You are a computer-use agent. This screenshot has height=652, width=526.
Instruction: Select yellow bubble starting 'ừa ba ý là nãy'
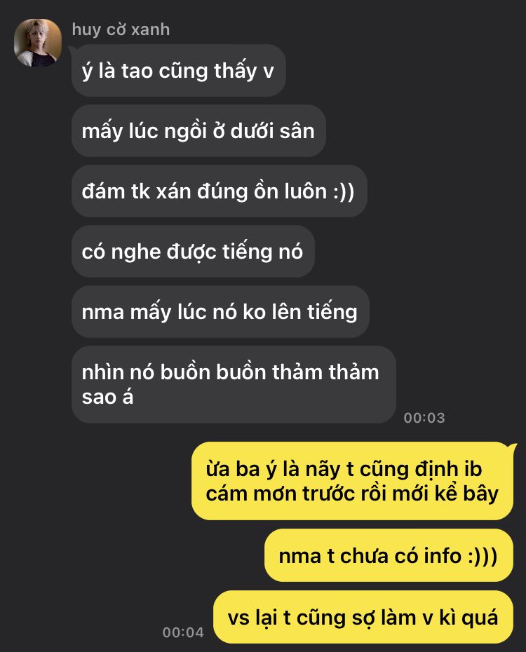352,481
